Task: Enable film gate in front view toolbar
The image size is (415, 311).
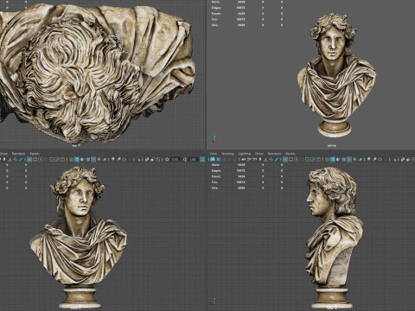Action: [35, 159]
